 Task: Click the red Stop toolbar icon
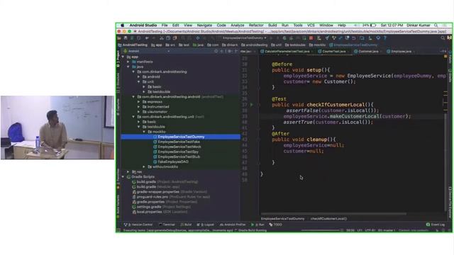(x=311, y=38)
